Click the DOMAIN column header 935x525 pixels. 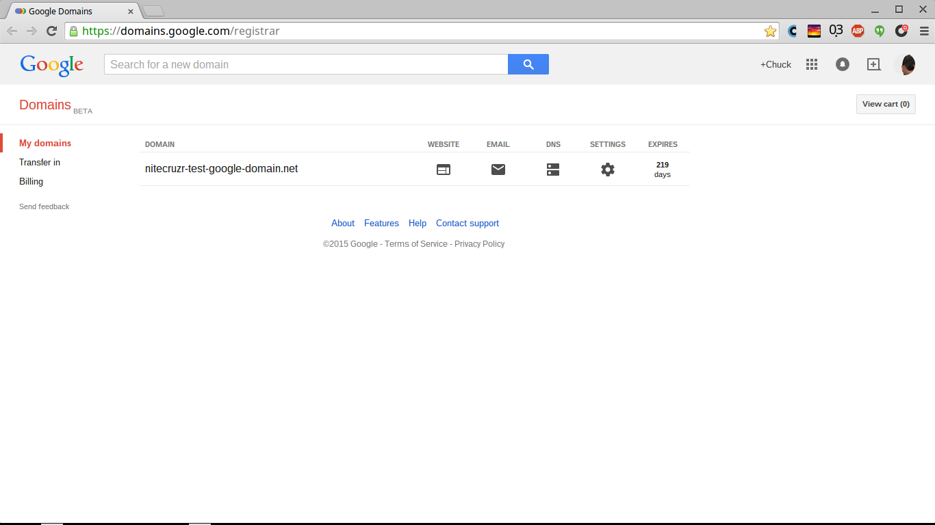click(x=159, y=144)
